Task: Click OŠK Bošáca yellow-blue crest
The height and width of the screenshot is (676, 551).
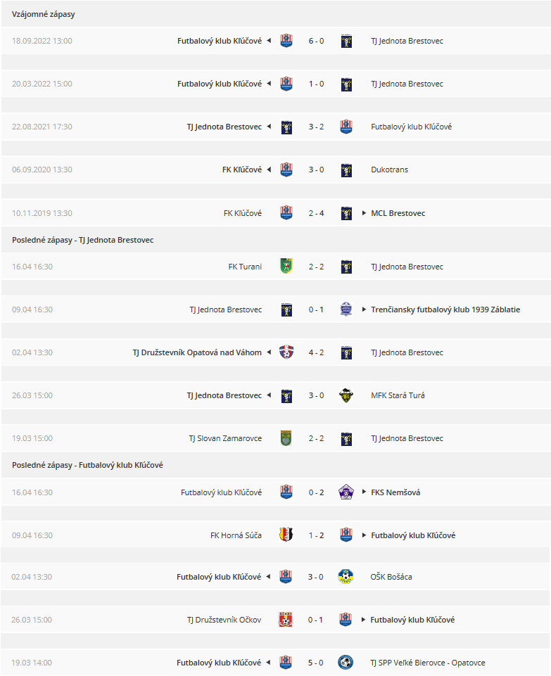Action: [346, 577]
